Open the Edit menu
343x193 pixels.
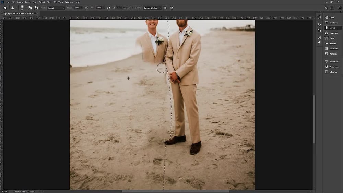coord(13,2)
